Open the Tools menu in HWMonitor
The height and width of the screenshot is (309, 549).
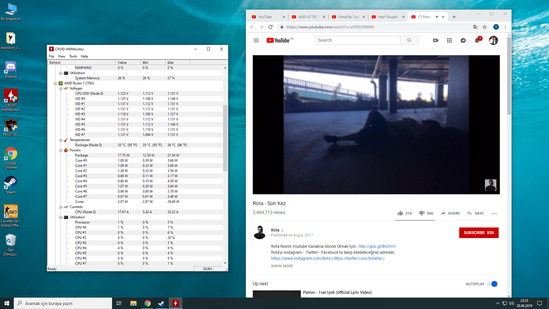[x=73, y=56]
